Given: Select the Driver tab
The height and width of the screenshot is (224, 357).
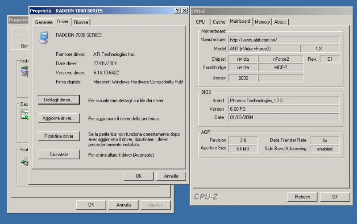Looking at the screenshot, I should coord(63,21).
